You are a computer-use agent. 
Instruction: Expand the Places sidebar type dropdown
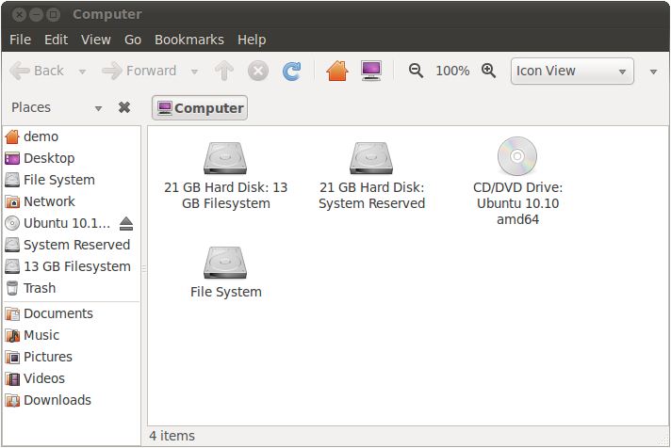coord(98,108)
